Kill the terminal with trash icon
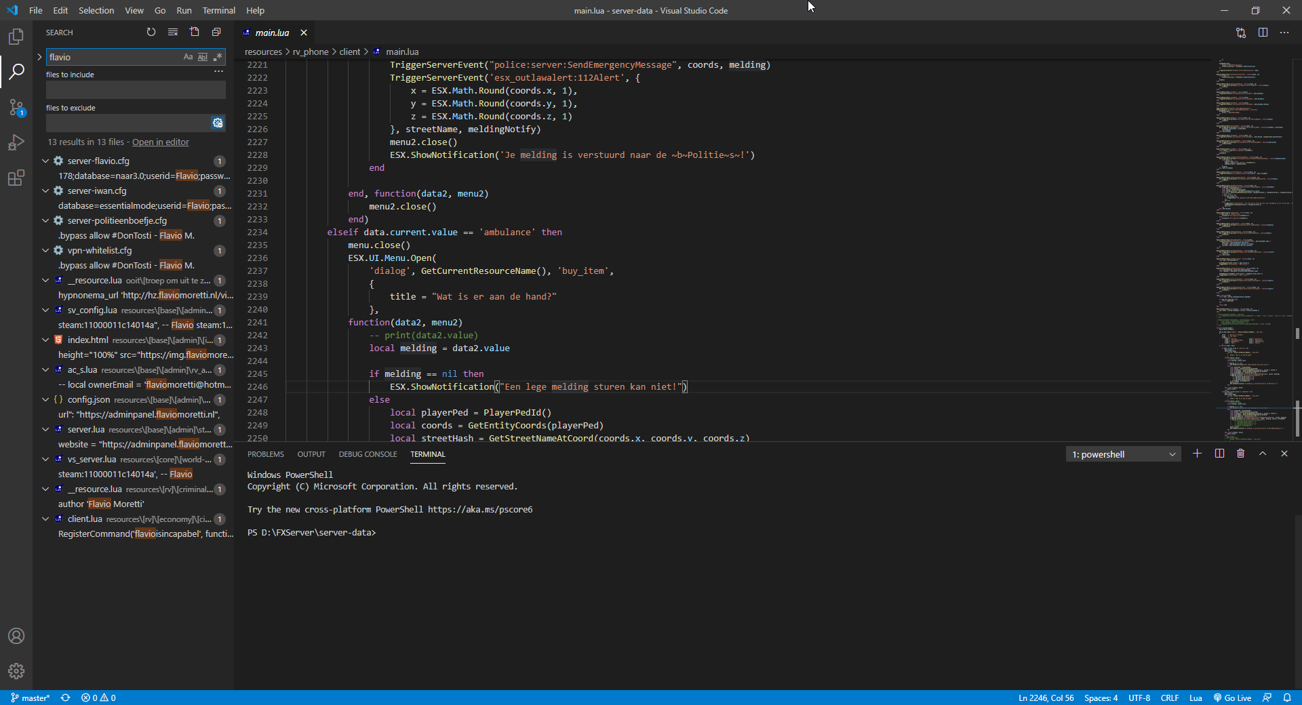Screen dimensions: 1302x705 click(1240, 454)
